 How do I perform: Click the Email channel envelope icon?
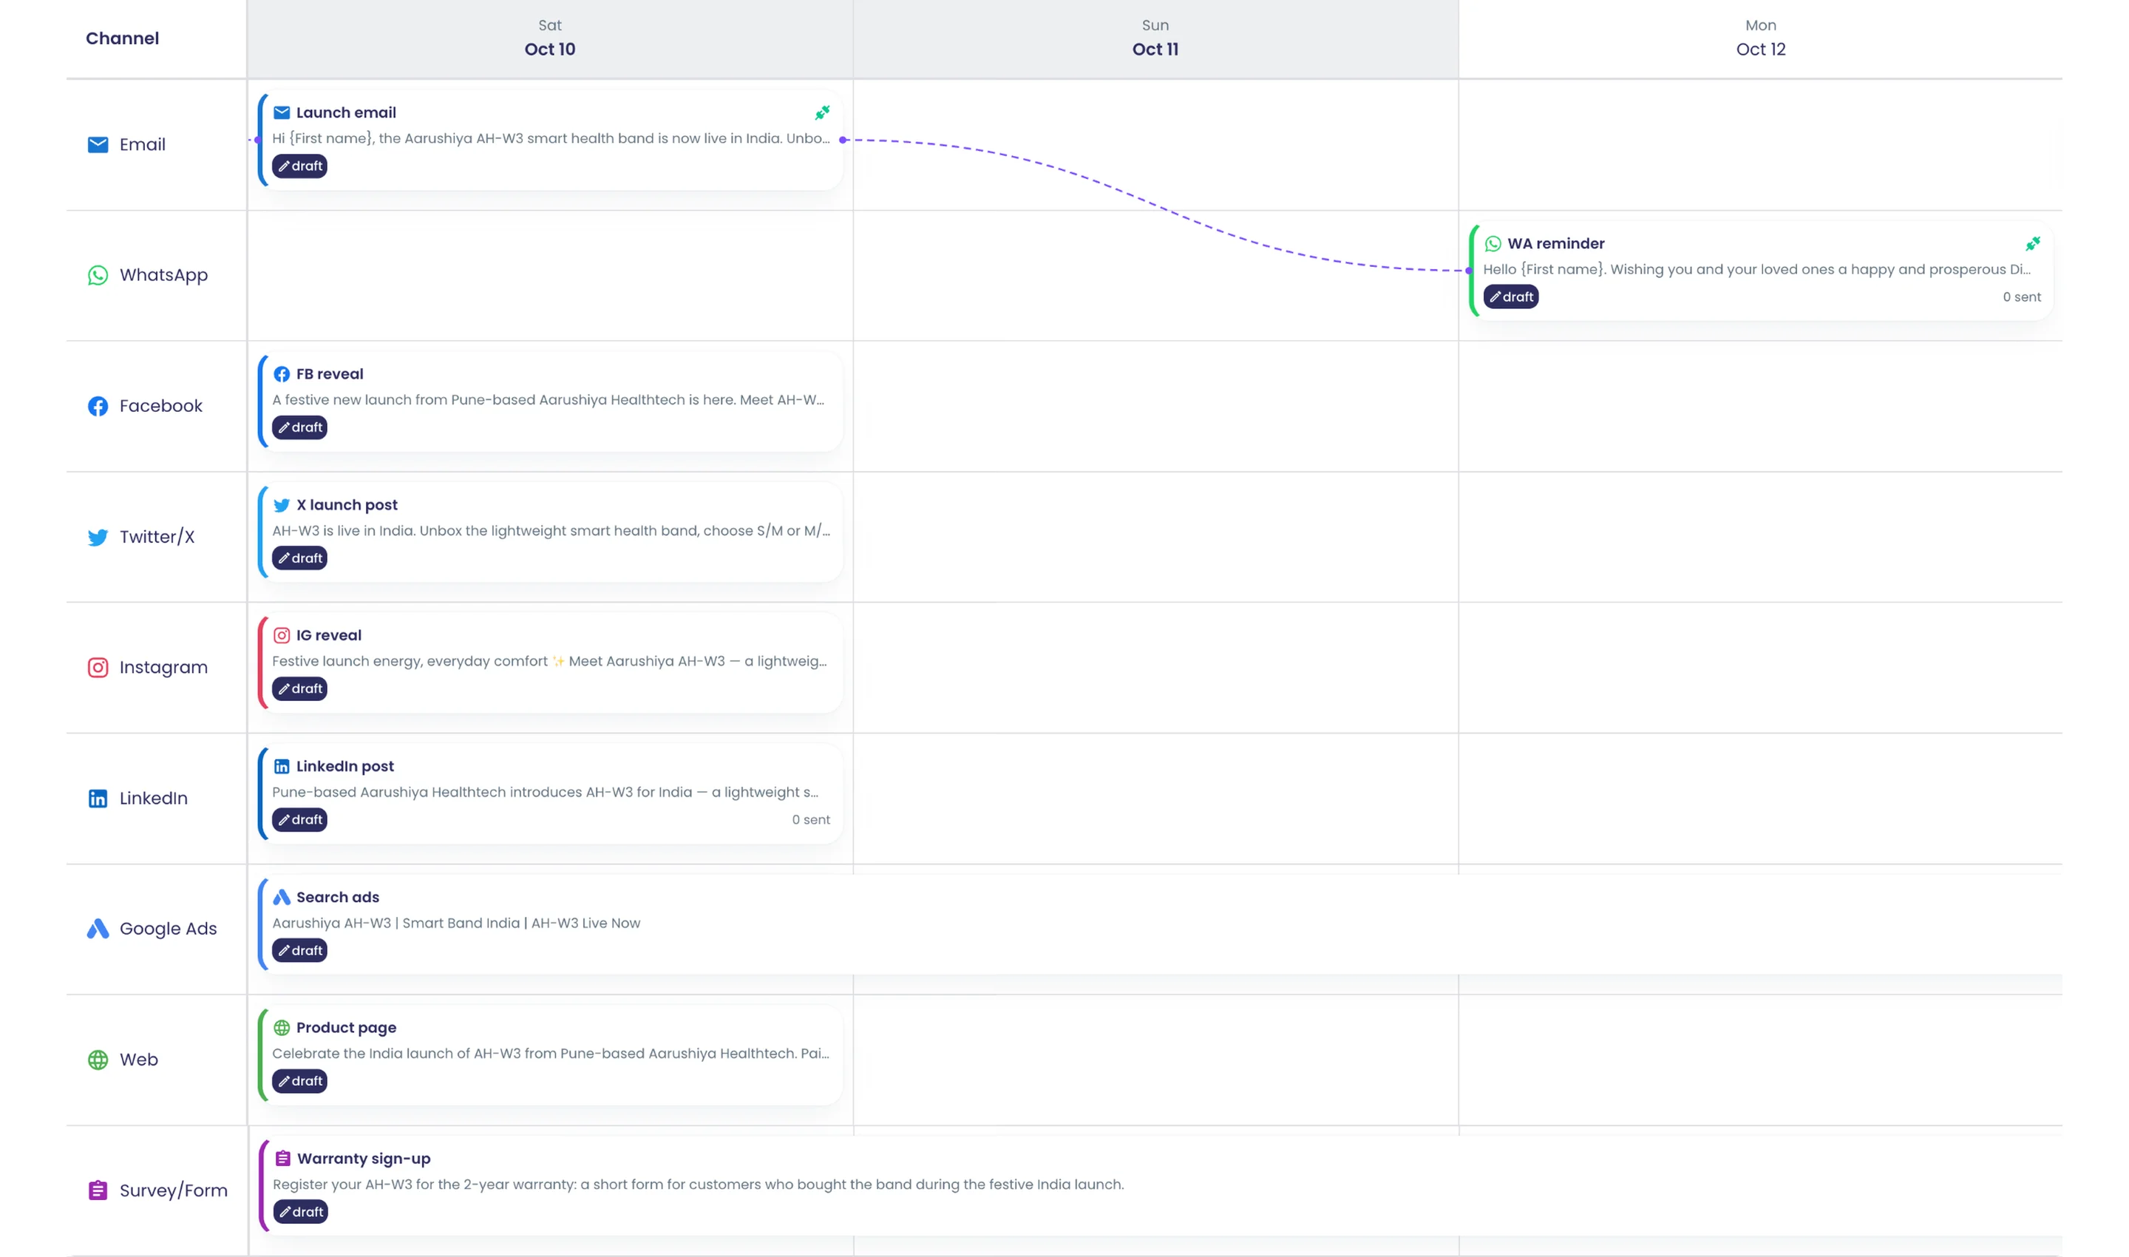point(98,145)
